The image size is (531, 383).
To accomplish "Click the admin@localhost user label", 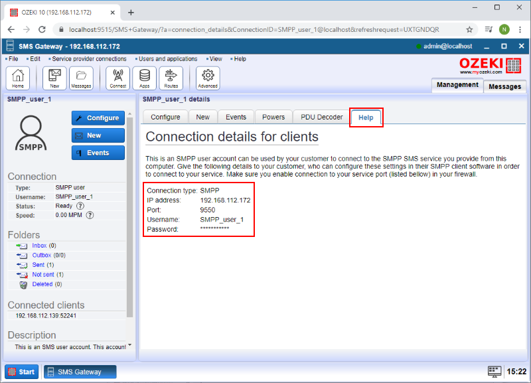I will (x=447, y=46).
